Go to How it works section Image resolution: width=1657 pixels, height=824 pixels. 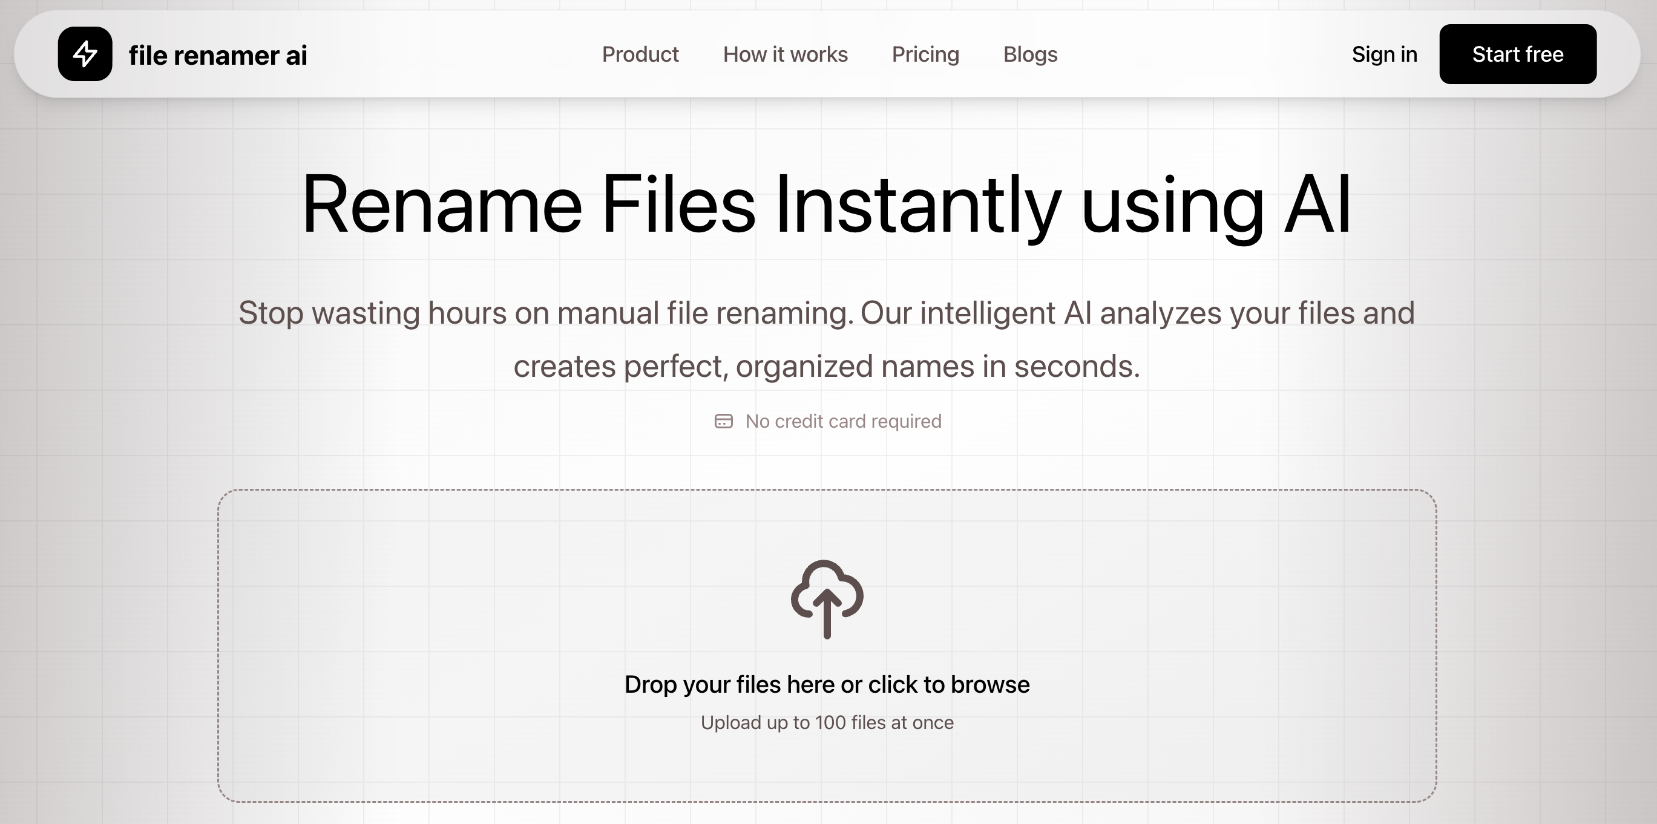(x=786, y=54)
